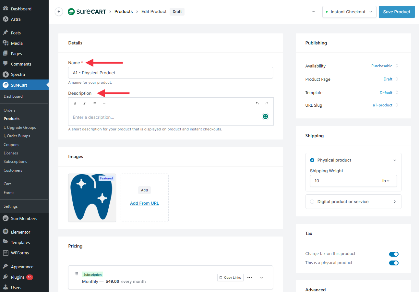The image size is (419, 292).
Task: Click Add From URL link
Action: click(144, 203)
